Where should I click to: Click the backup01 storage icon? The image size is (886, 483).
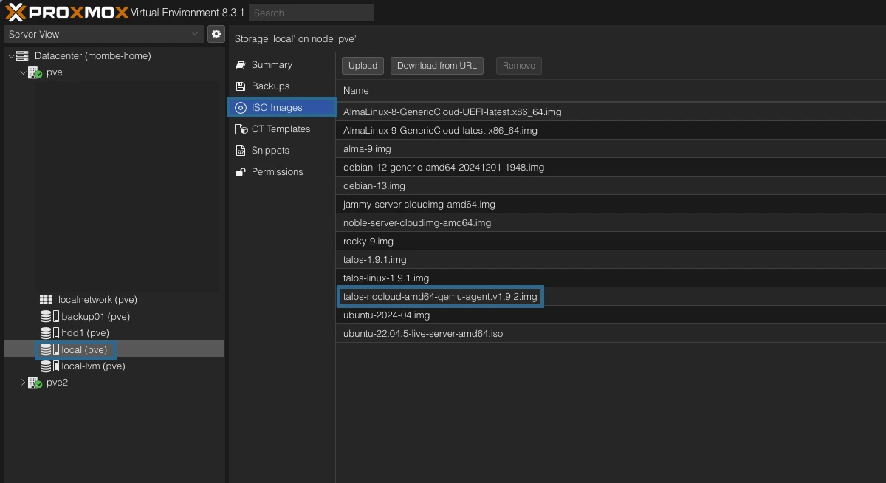[x=49, y=317]
